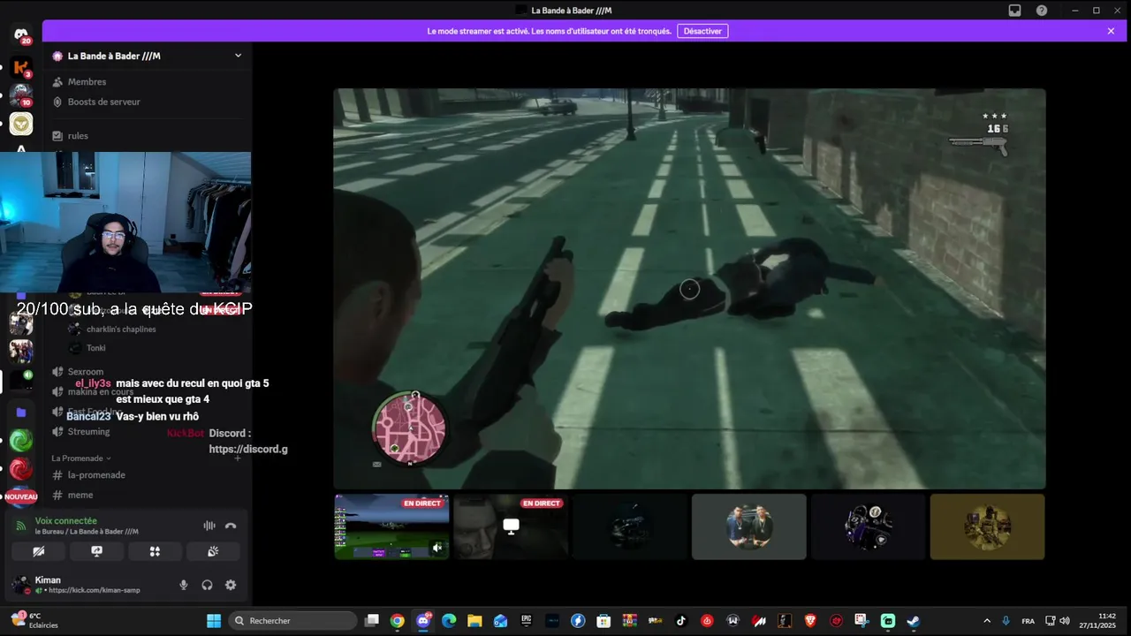Open Epic Games Launcher from taskbar
This screenshot has width=1131, height=636.
(527, 621)
